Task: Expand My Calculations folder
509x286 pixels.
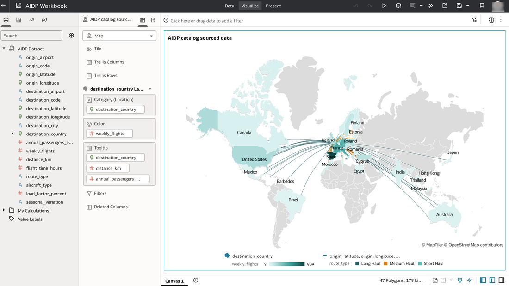Action: coord(4,210)
